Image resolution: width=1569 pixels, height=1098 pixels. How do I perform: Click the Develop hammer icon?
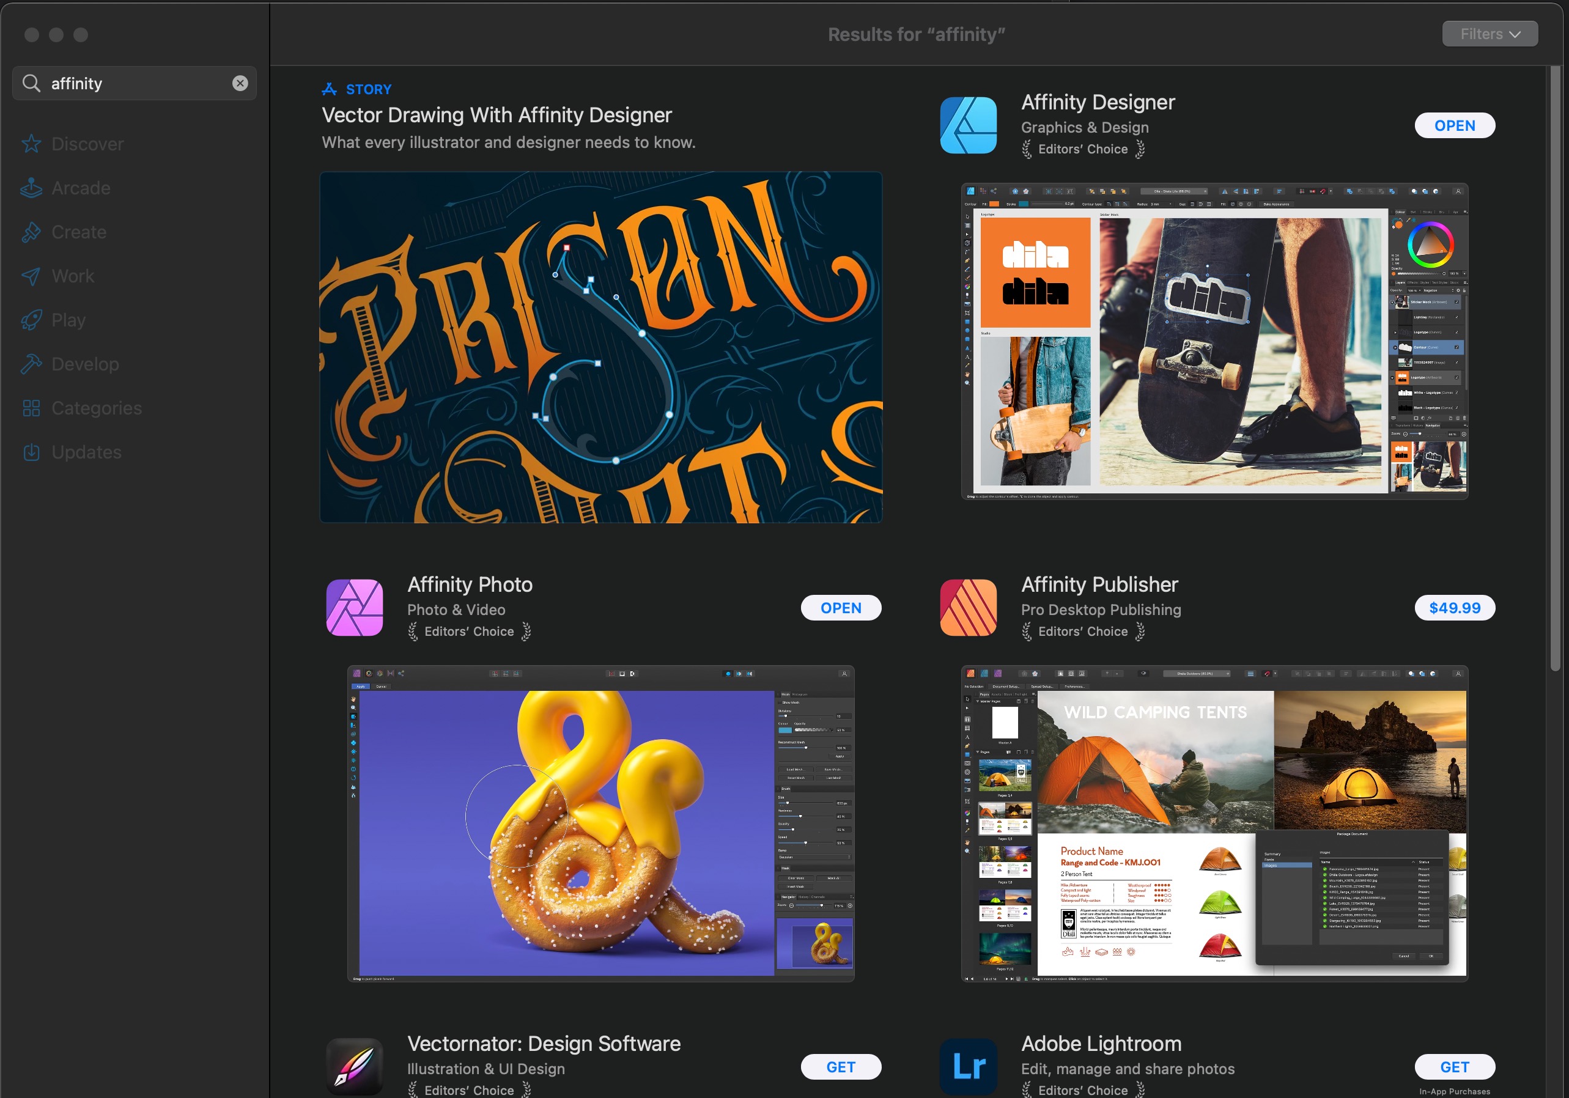tap(31, 364)
